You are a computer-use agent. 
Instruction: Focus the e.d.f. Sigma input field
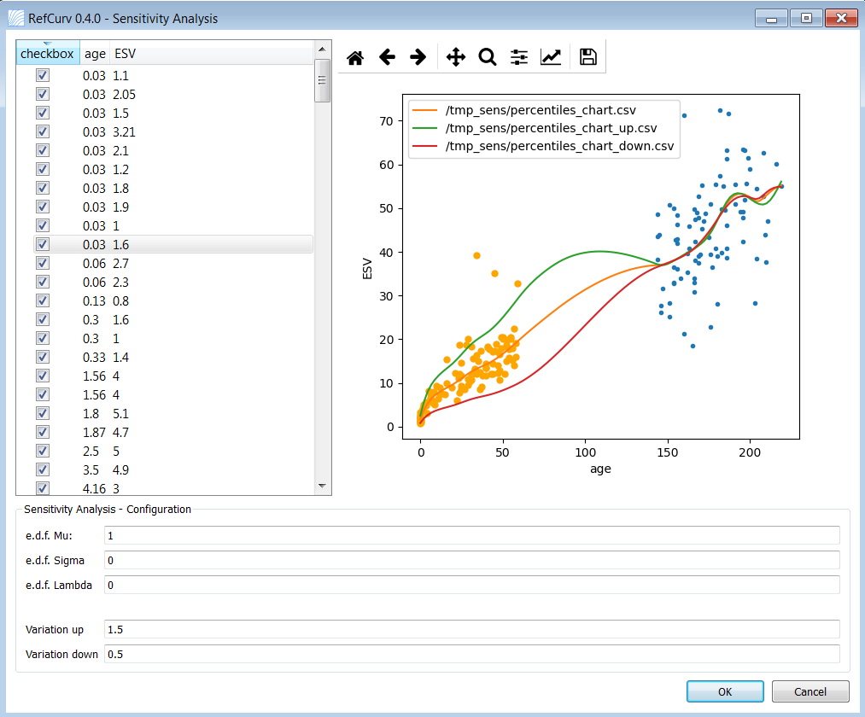point(471,560)
